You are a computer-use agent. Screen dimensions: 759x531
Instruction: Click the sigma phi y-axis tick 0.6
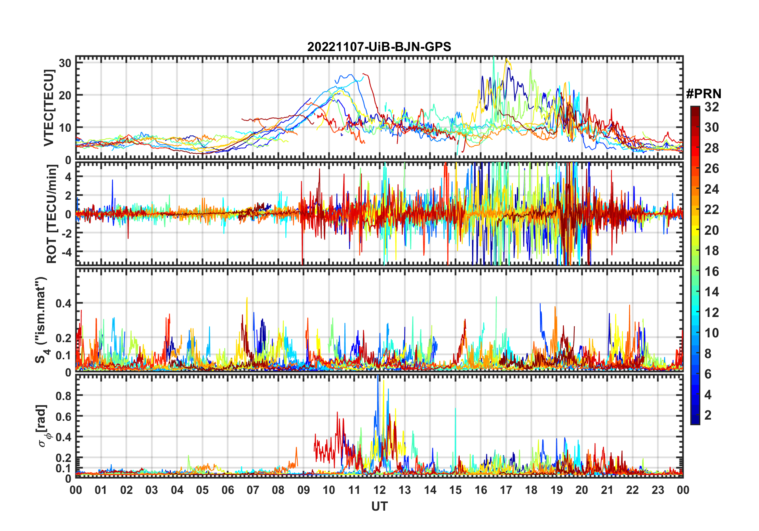(x=63, y=416)
